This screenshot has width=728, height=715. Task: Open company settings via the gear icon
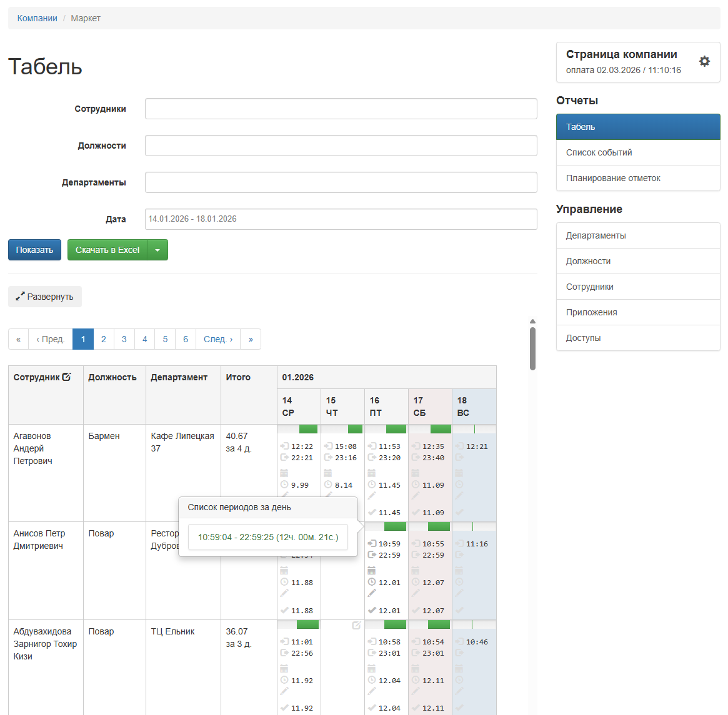[704, 61]
